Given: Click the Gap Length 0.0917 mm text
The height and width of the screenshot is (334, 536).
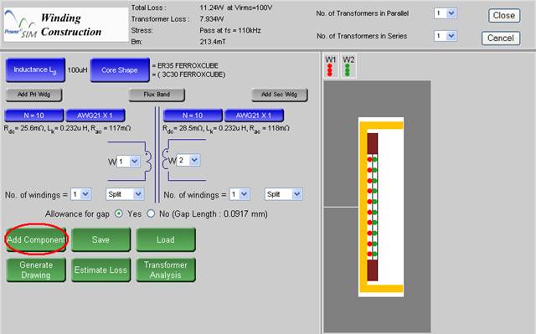Looking at the screenshot, I should click(219, 214).
